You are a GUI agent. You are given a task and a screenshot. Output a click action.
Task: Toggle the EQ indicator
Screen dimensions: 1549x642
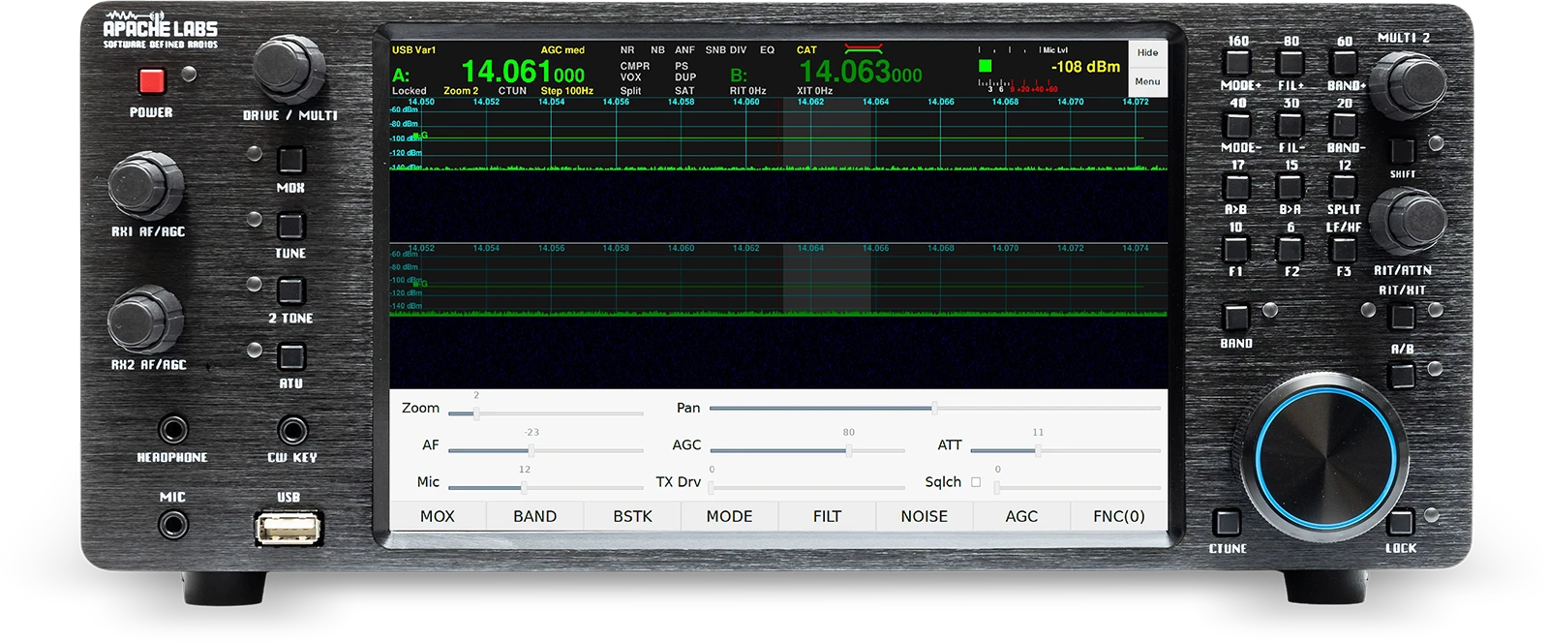point(767,50)
